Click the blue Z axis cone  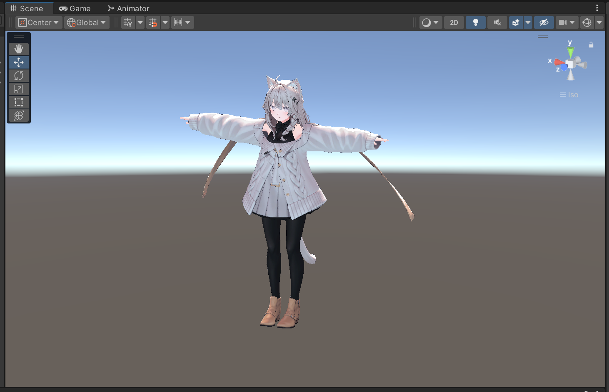click(x=564, y=67)
